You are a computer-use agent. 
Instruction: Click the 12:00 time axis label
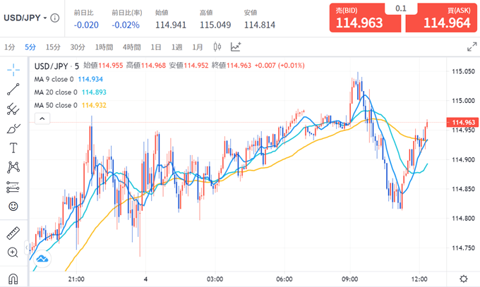coord(419,279)
